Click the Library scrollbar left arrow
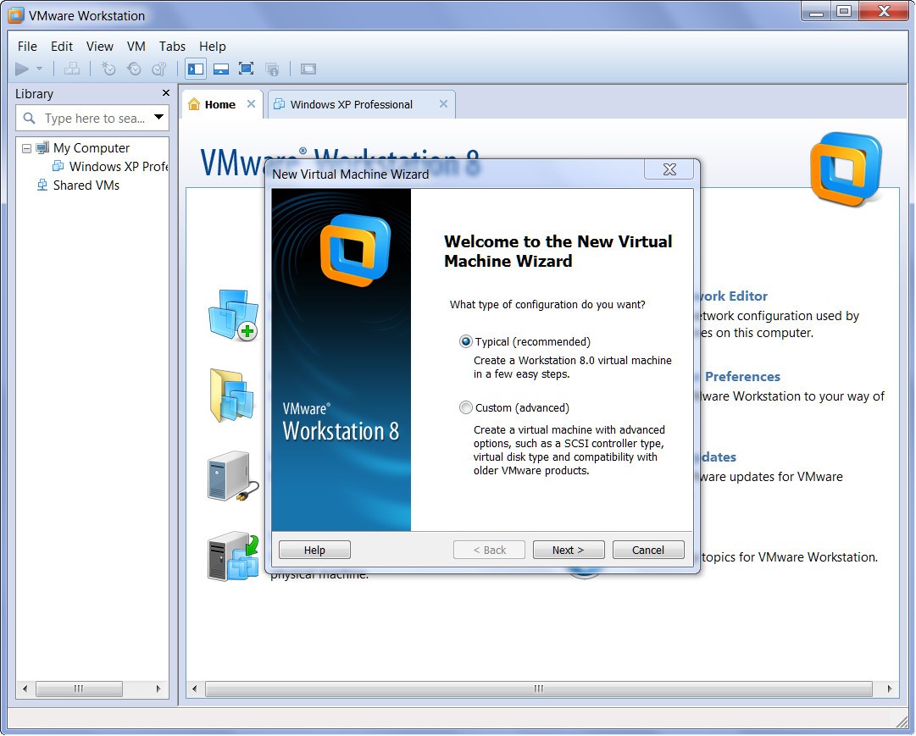Image resolution: width=916 pixels, height=736 pixels. pyautogui.click(x=25, y=689)
